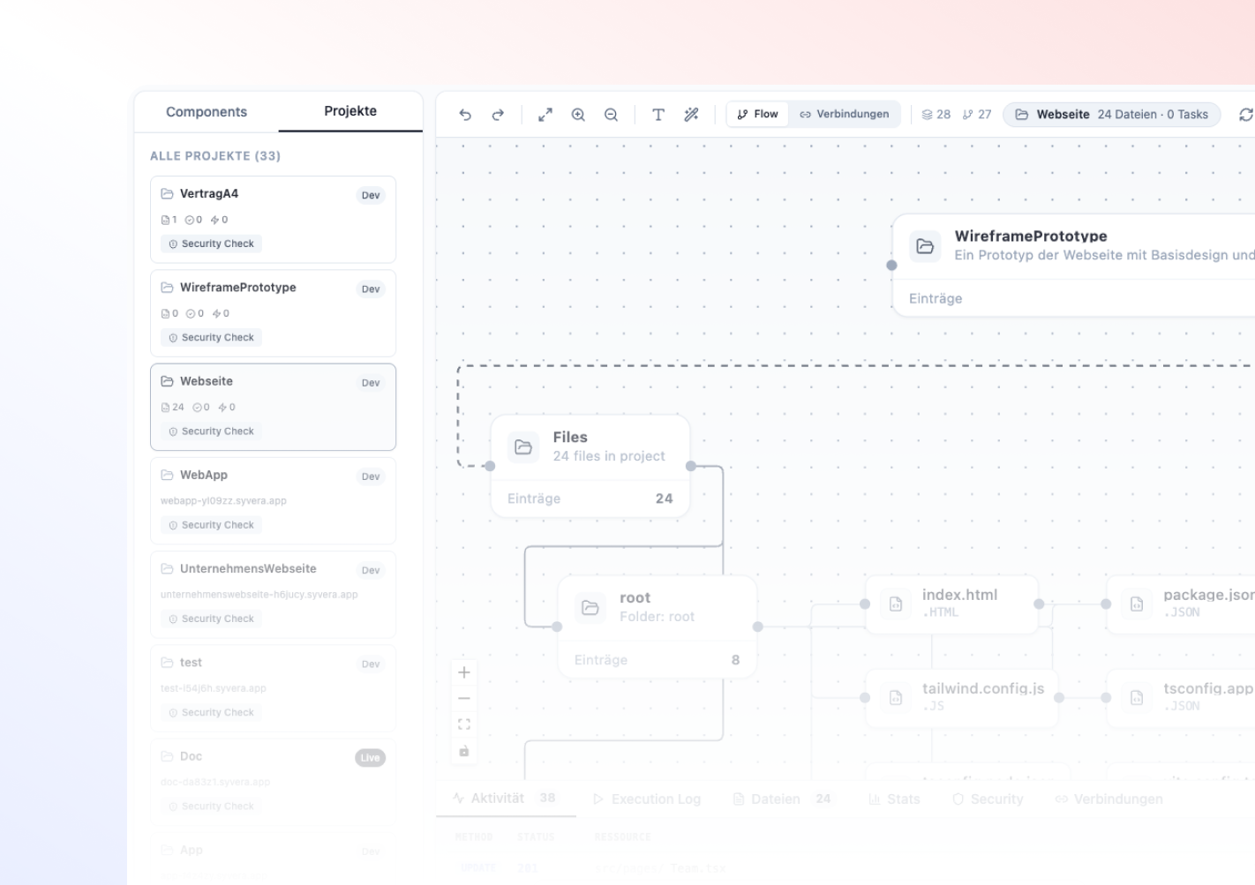Viewport: 1255px width, 885px height.
Task: Click the tailwind.config.js node label
Action: pyautogui.click(x=983, y=688)
